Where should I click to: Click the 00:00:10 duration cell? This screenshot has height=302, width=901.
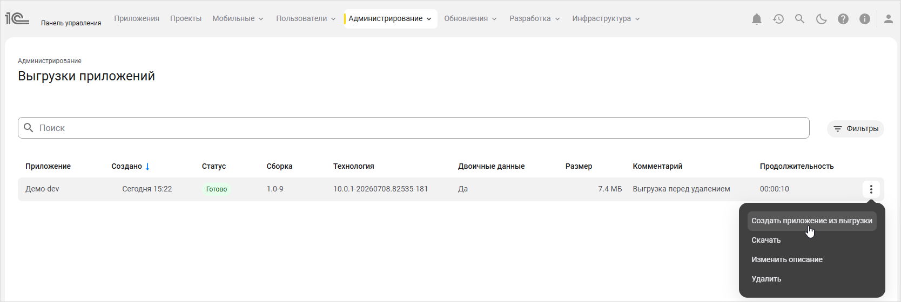pyautogui.click(x=775, y=189)
